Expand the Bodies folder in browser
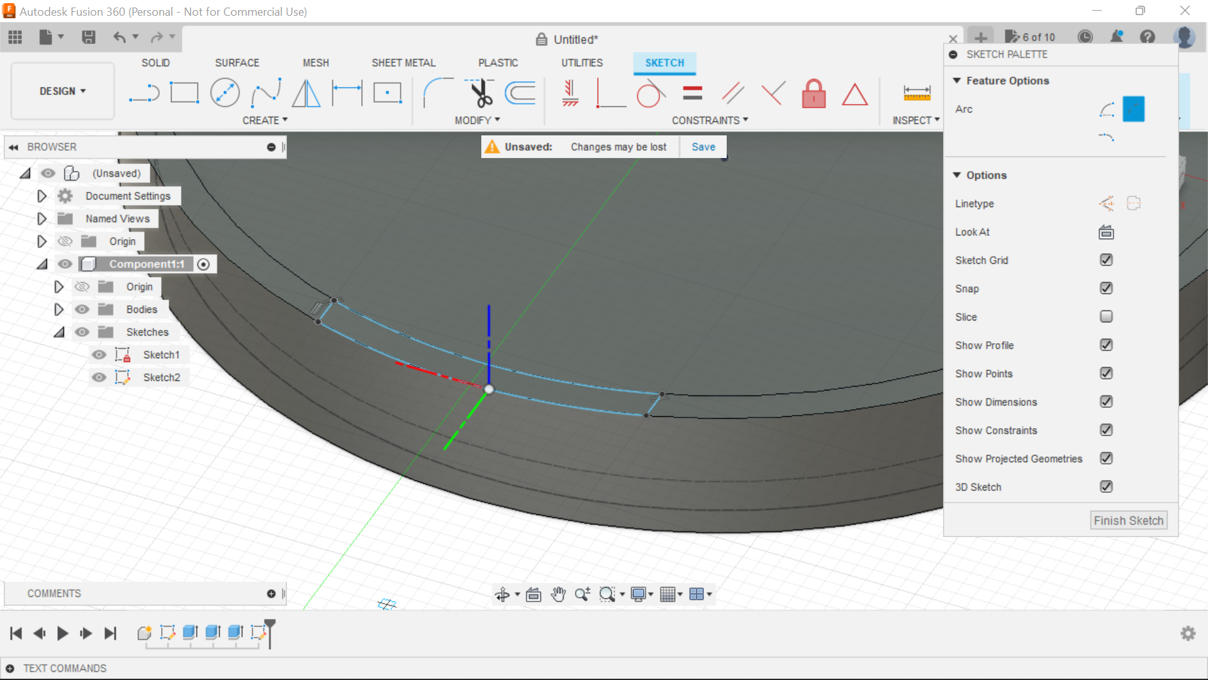Screen dimensions: 1208x680 (59, 309)
